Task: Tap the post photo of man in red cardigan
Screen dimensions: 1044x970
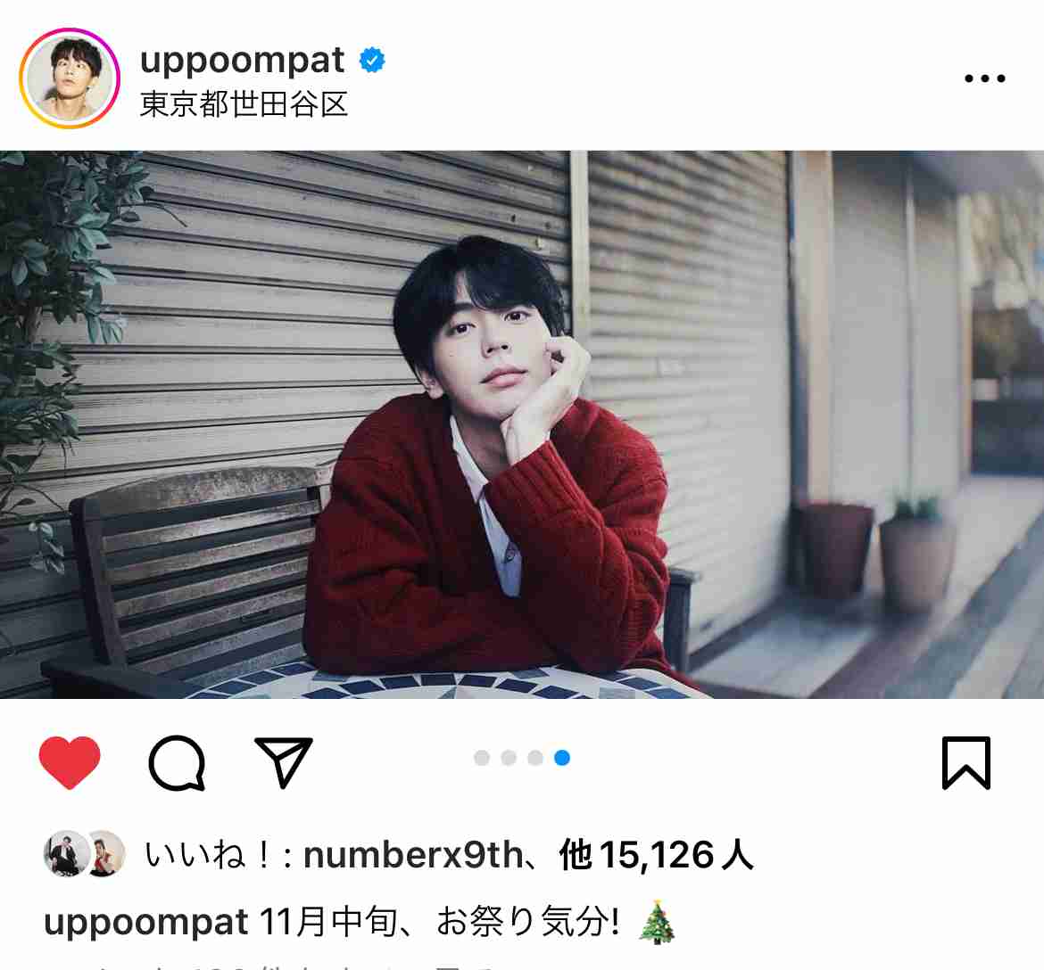Action: tap(522, 424)
